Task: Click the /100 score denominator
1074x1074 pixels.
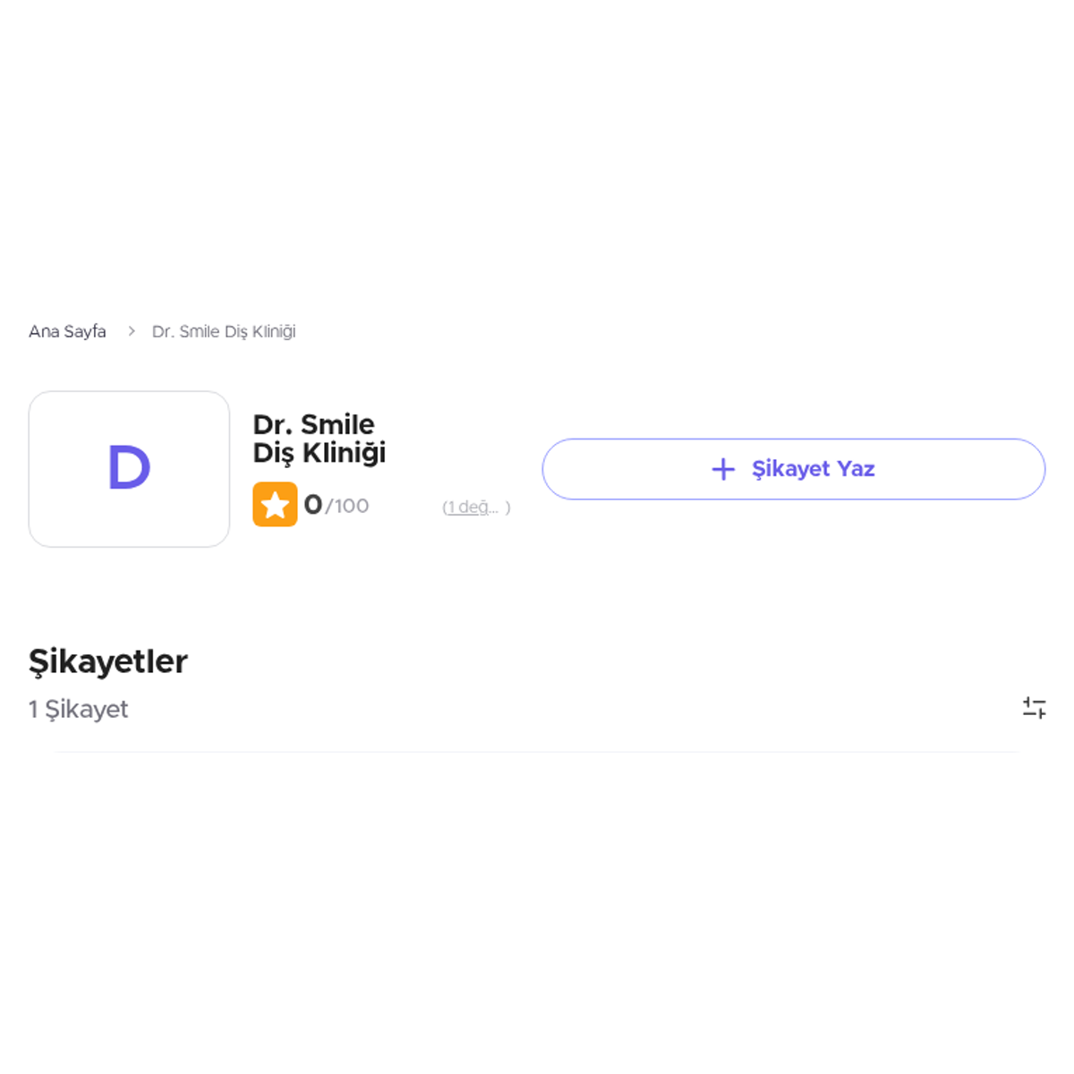Action: click(x=347, y=507)
